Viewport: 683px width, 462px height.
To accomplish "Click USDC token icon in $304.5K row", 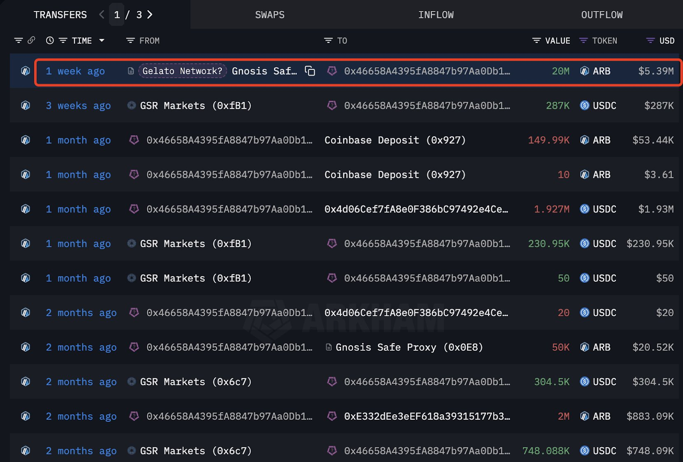I will point(585,382).
